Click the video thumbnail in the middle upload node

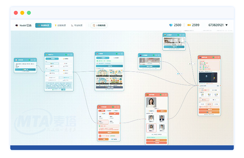149,61
